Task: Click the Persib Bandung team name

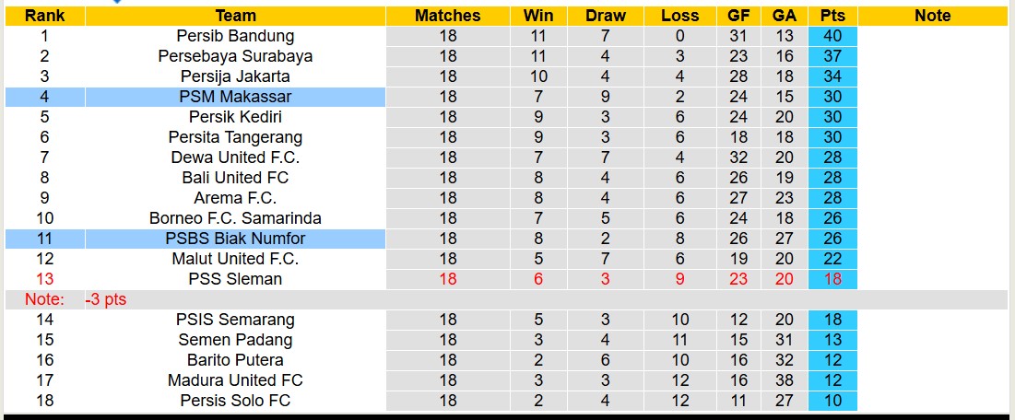Action: 235,36
